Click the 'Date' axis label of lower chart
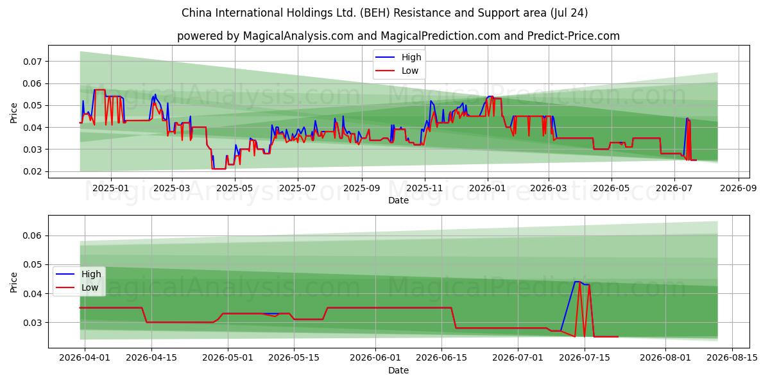The width and height of the screenshot is (770, 385). point(398,370)
